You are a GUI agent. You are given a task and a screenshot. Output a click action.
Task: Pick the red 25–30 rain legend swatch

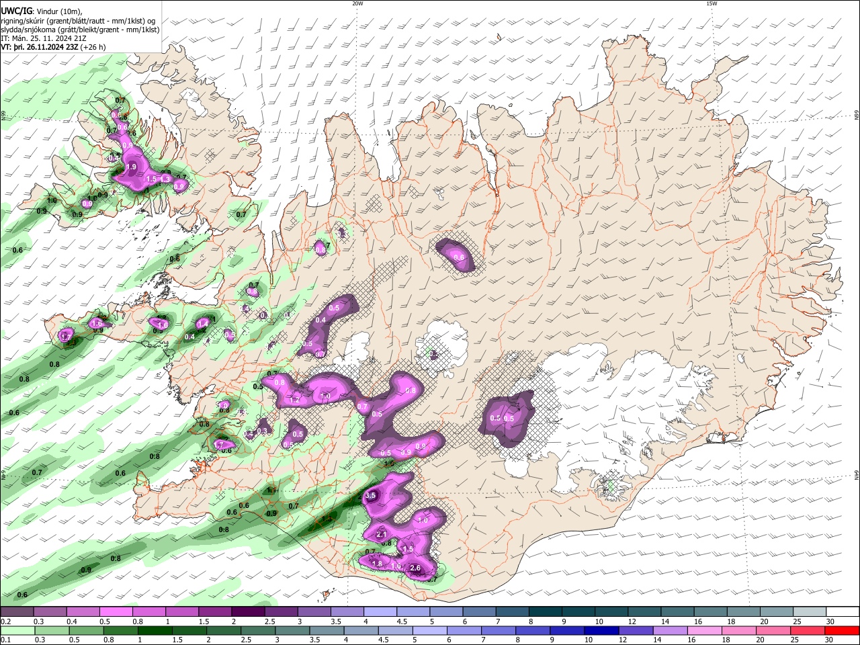[x=807, y=630]
